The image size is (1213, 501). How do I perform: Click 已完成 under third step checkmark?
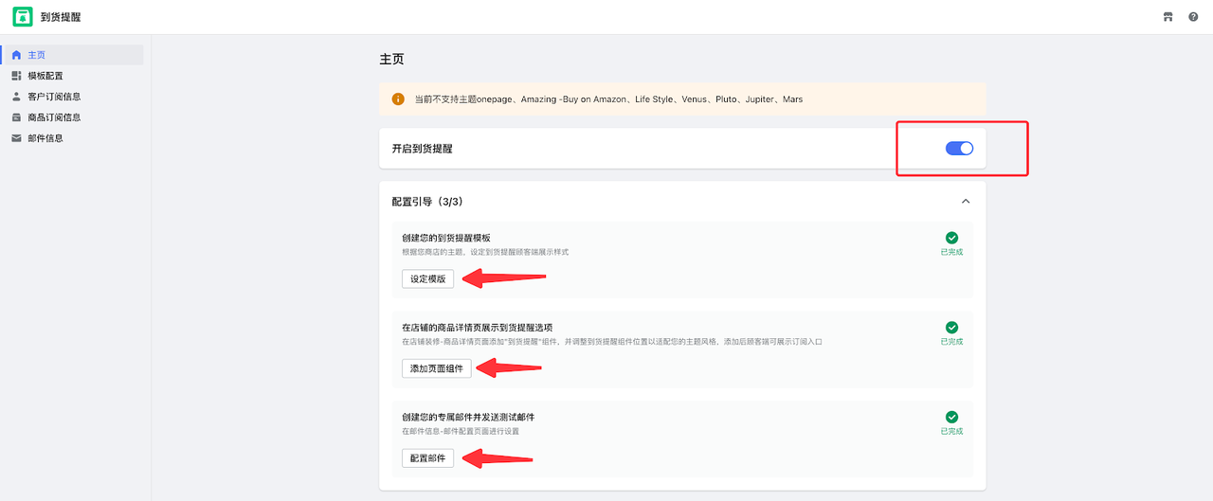click(951, 431)
